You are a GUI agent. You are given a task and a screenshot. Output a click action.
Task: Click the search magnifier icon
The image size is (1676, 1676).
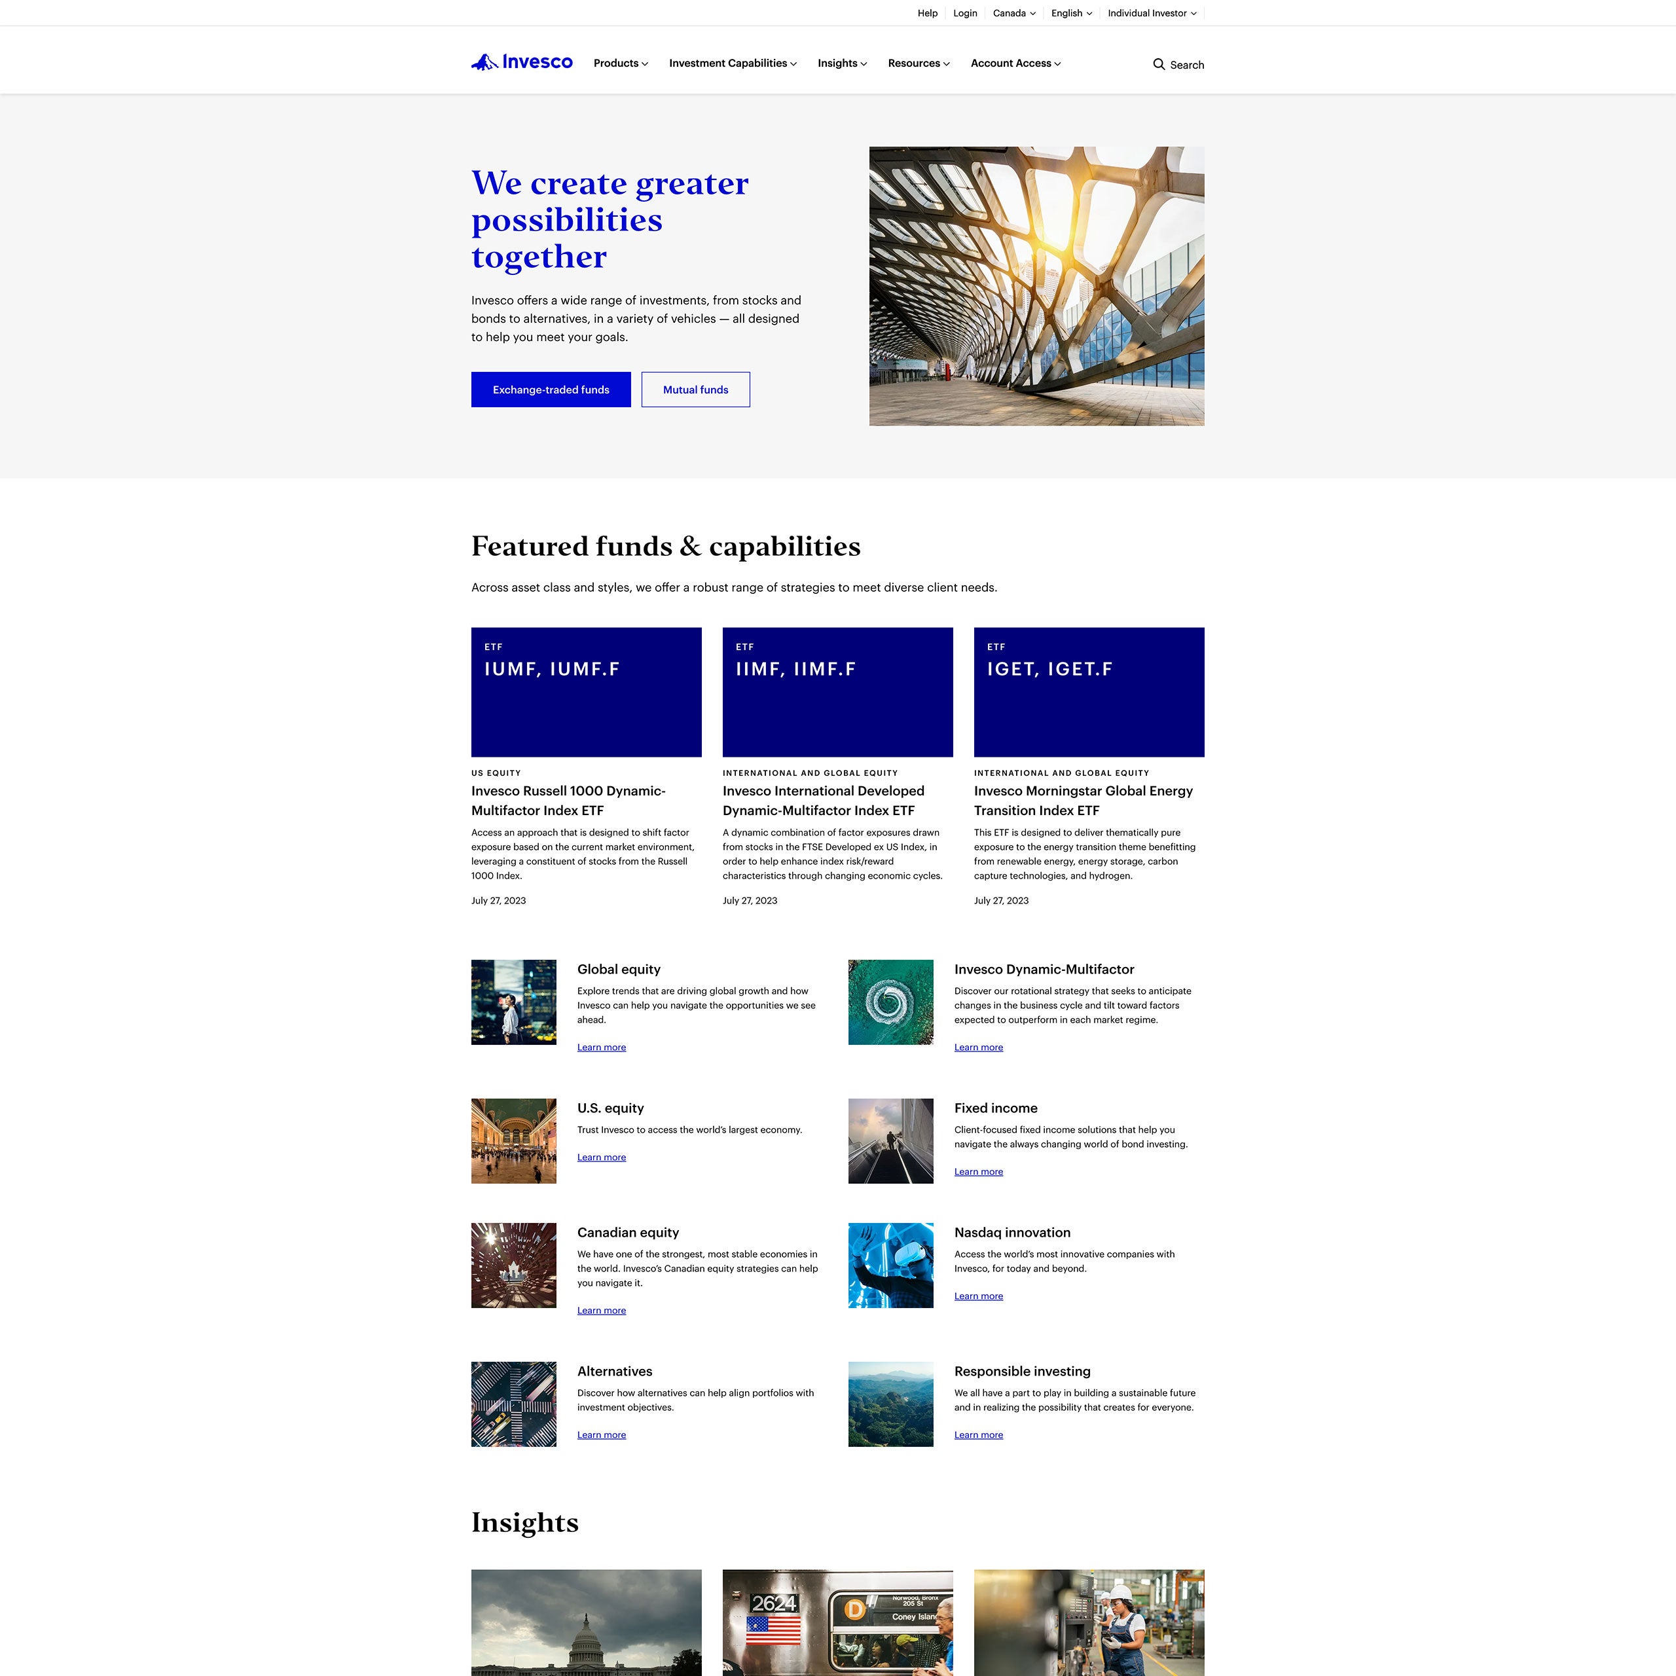pos(1158,64)
